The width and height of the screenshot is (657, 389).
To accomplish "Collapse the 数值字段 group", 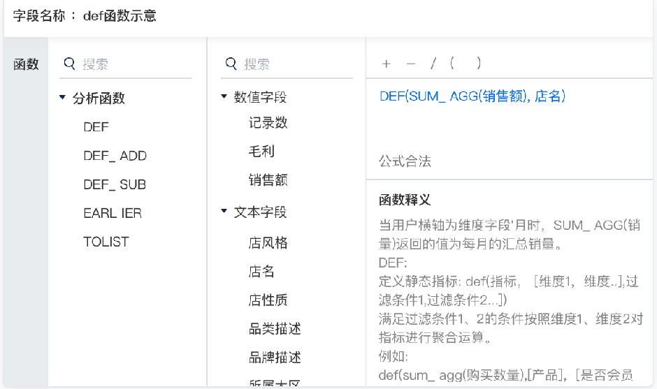I will click(x=224, y=96).
